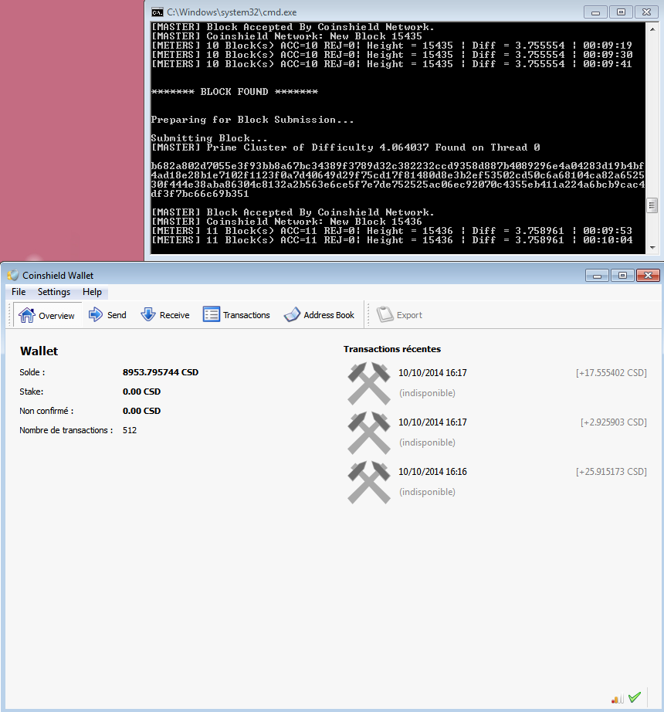Open the Transactions list icon

(x=211, y=314)
